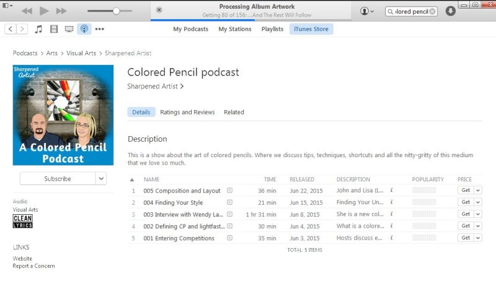Open the Playlists tab
Image resolution: width=496 pixels, height=281 pixels.
[x=272, y=29]
